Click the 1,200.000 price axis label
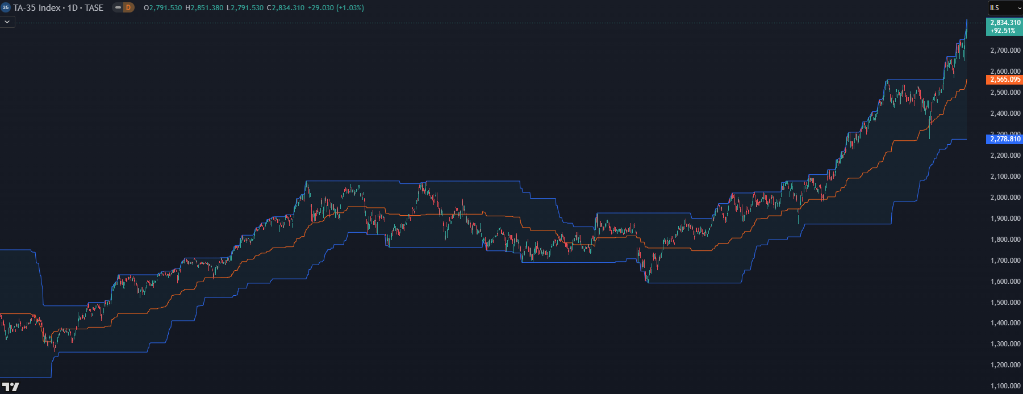1023x394 pixels. point(1005,365)
